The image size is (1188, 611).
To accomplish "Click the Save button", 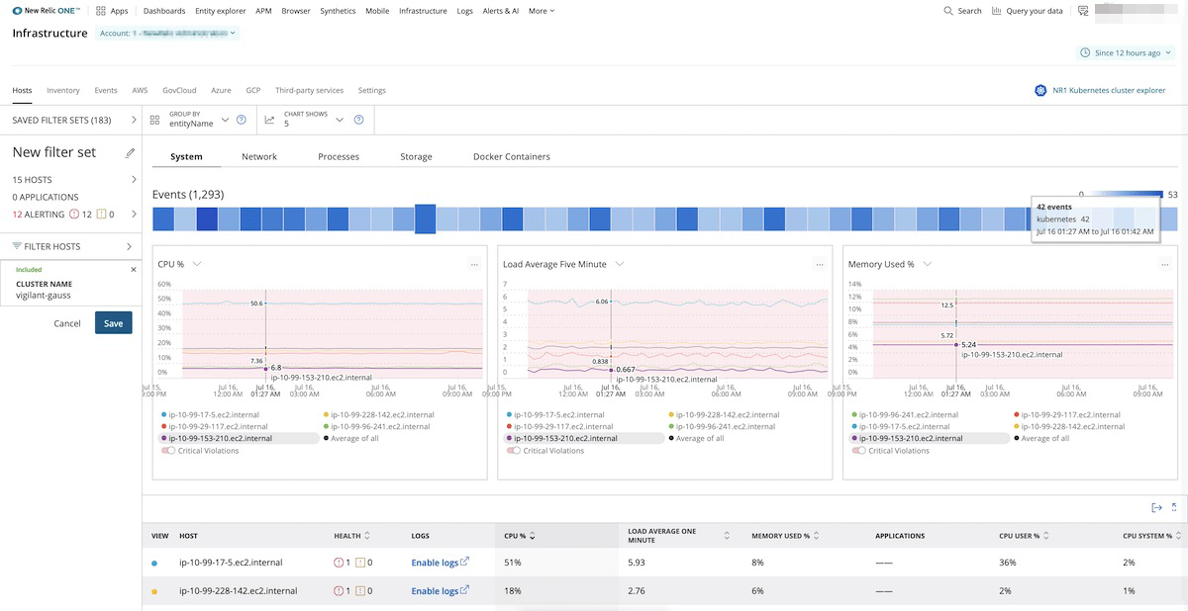I will (113, 323).
